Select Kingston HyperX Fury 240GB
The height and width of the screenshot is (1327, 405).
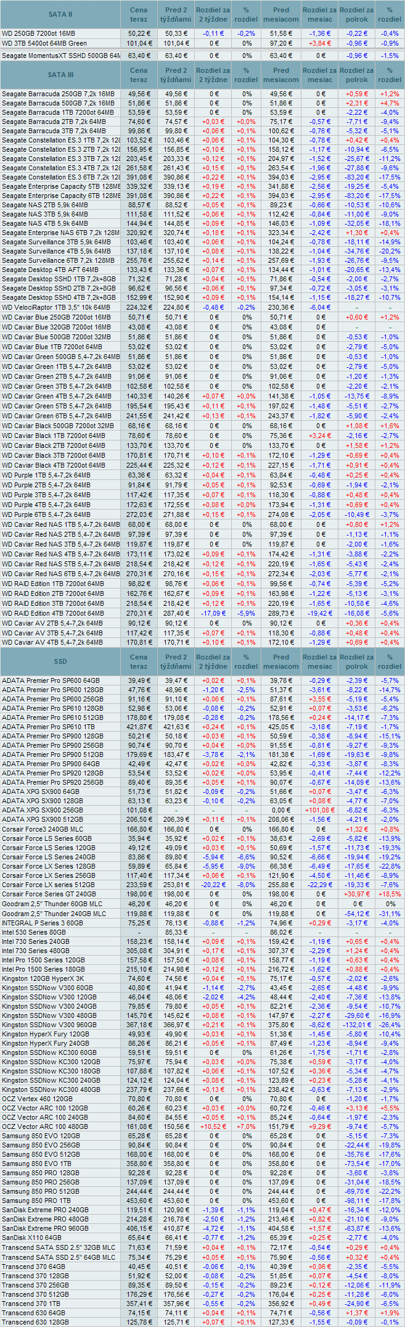click(46, 1043)
